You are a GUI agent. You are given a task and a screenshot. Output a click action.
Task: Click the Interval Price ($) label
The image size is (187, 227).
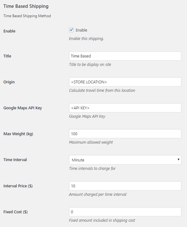point(18,186)
